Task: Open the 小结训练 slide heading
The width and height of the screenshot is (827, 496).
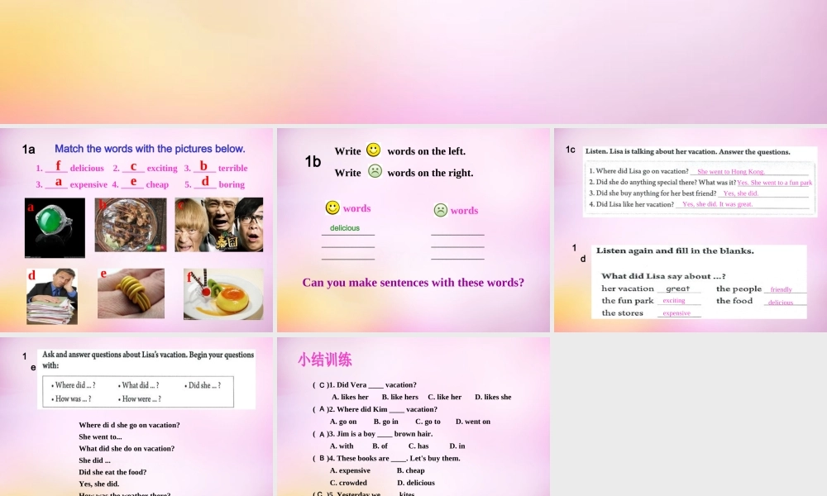Action: [x=325, y=360]
